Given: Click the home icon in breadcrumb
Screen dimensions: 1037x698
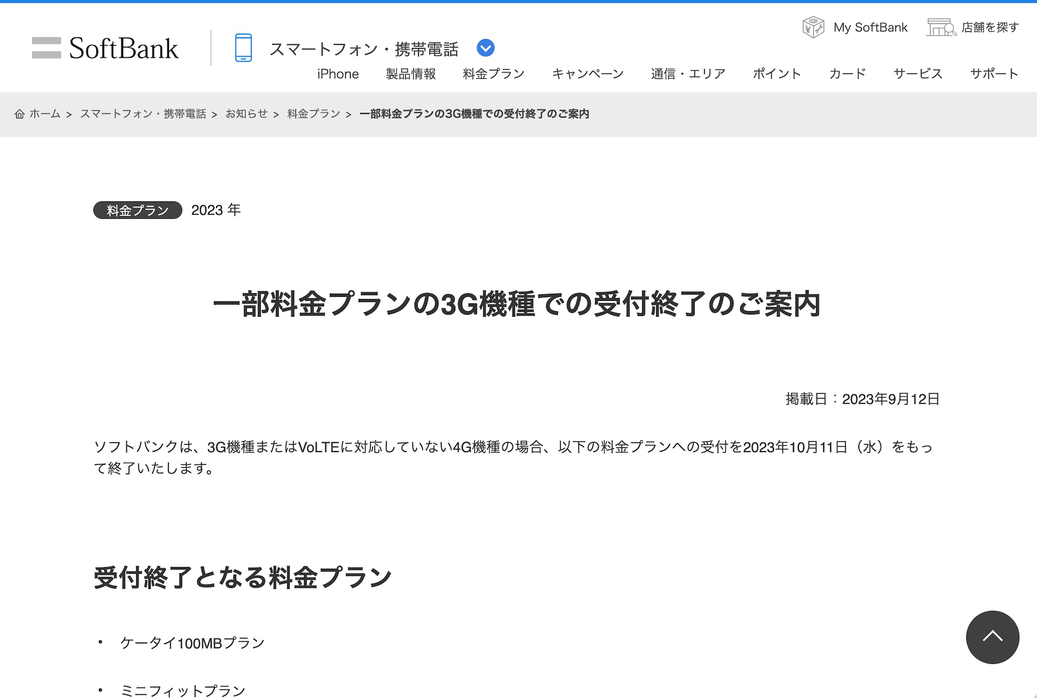Looking at the screenshot, I should point(19,114).
